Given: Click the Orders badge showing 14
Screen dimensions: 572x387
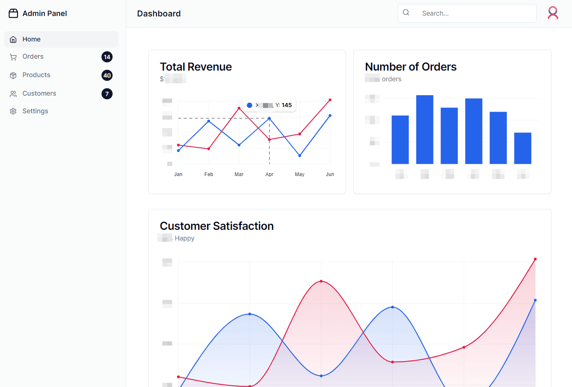Looking at the screenshot, I should click(107, 57).
